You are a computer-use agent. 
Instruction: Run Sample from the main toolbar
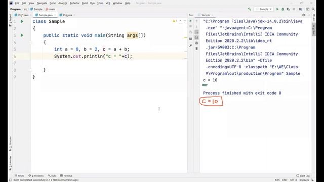[x=277, y=9]
